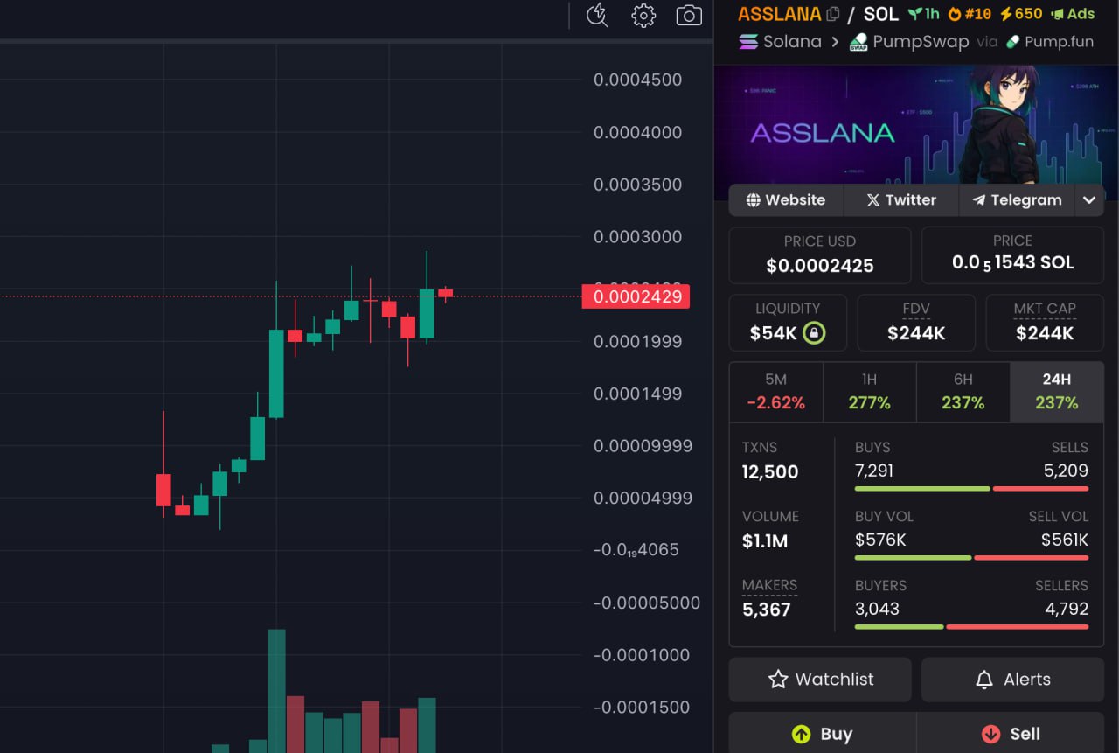
Task: Click the lightning boosts icon
Action: tap(1005, 14)
